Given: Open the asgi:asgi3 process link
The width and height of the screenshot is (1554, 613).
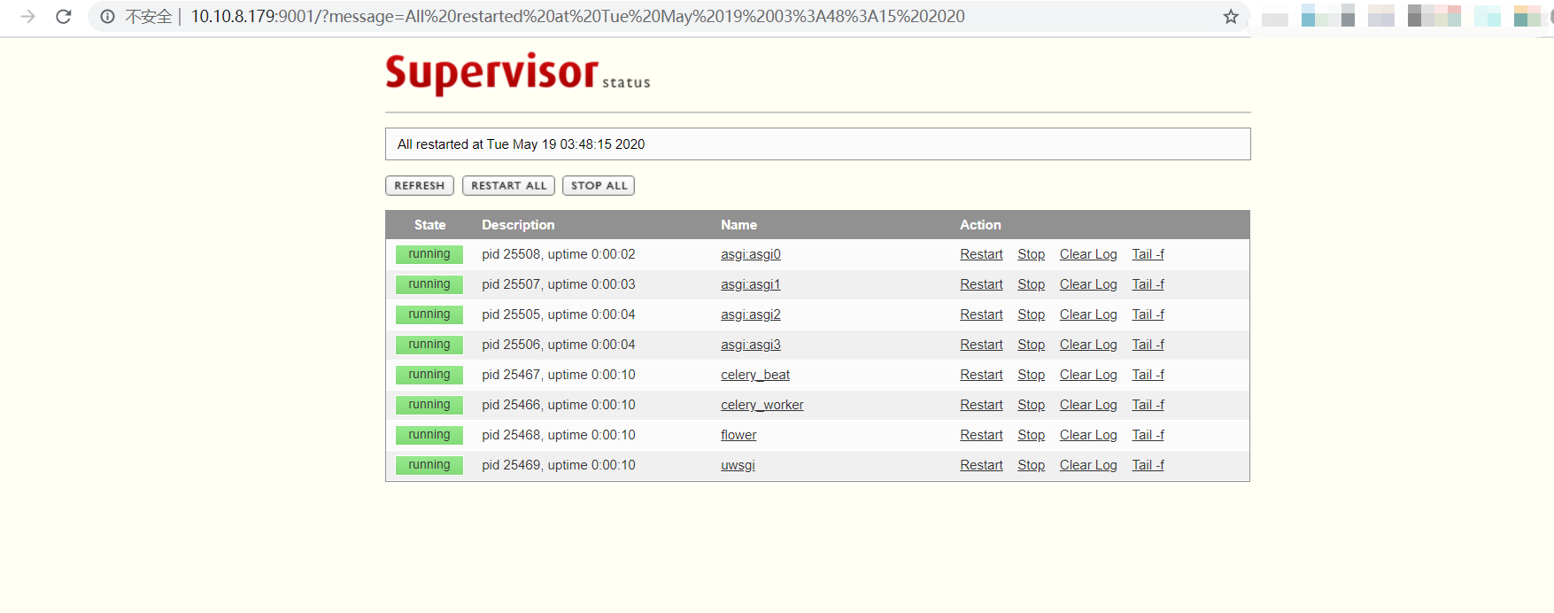Looking at the screenshot, I should 751,345.
